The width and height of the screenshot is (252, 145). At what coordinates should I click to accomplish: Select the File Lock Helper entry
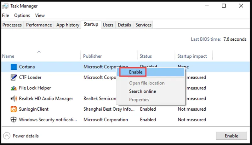pos(35,88)
